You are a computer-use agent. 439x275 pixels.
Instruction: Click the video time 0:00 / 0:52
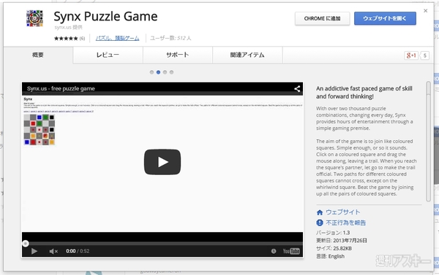click(78, 251)
